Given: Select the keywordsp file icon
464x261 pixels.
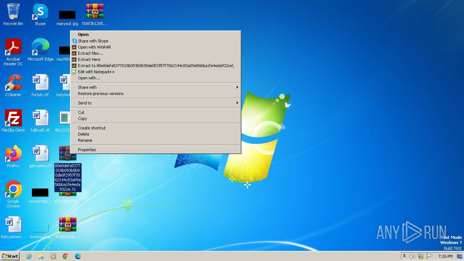Looking at the screenshot, I should tap(40, 195).
